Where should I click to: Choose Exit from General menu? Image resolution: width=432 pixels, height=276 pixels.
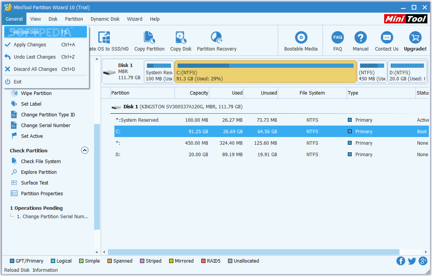click(46, 82)
